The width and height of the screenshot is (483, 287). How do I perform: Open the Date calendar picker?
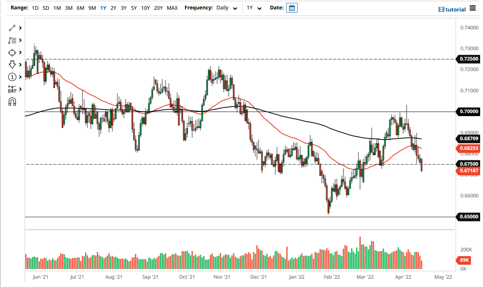pos(292,7)
